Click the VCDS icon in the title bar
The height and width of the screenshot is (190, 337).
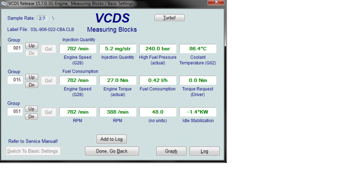[x=4, y=3]
